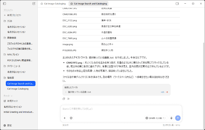
Task: Click the shield permissions icon
Action: (x=71, y=118)
